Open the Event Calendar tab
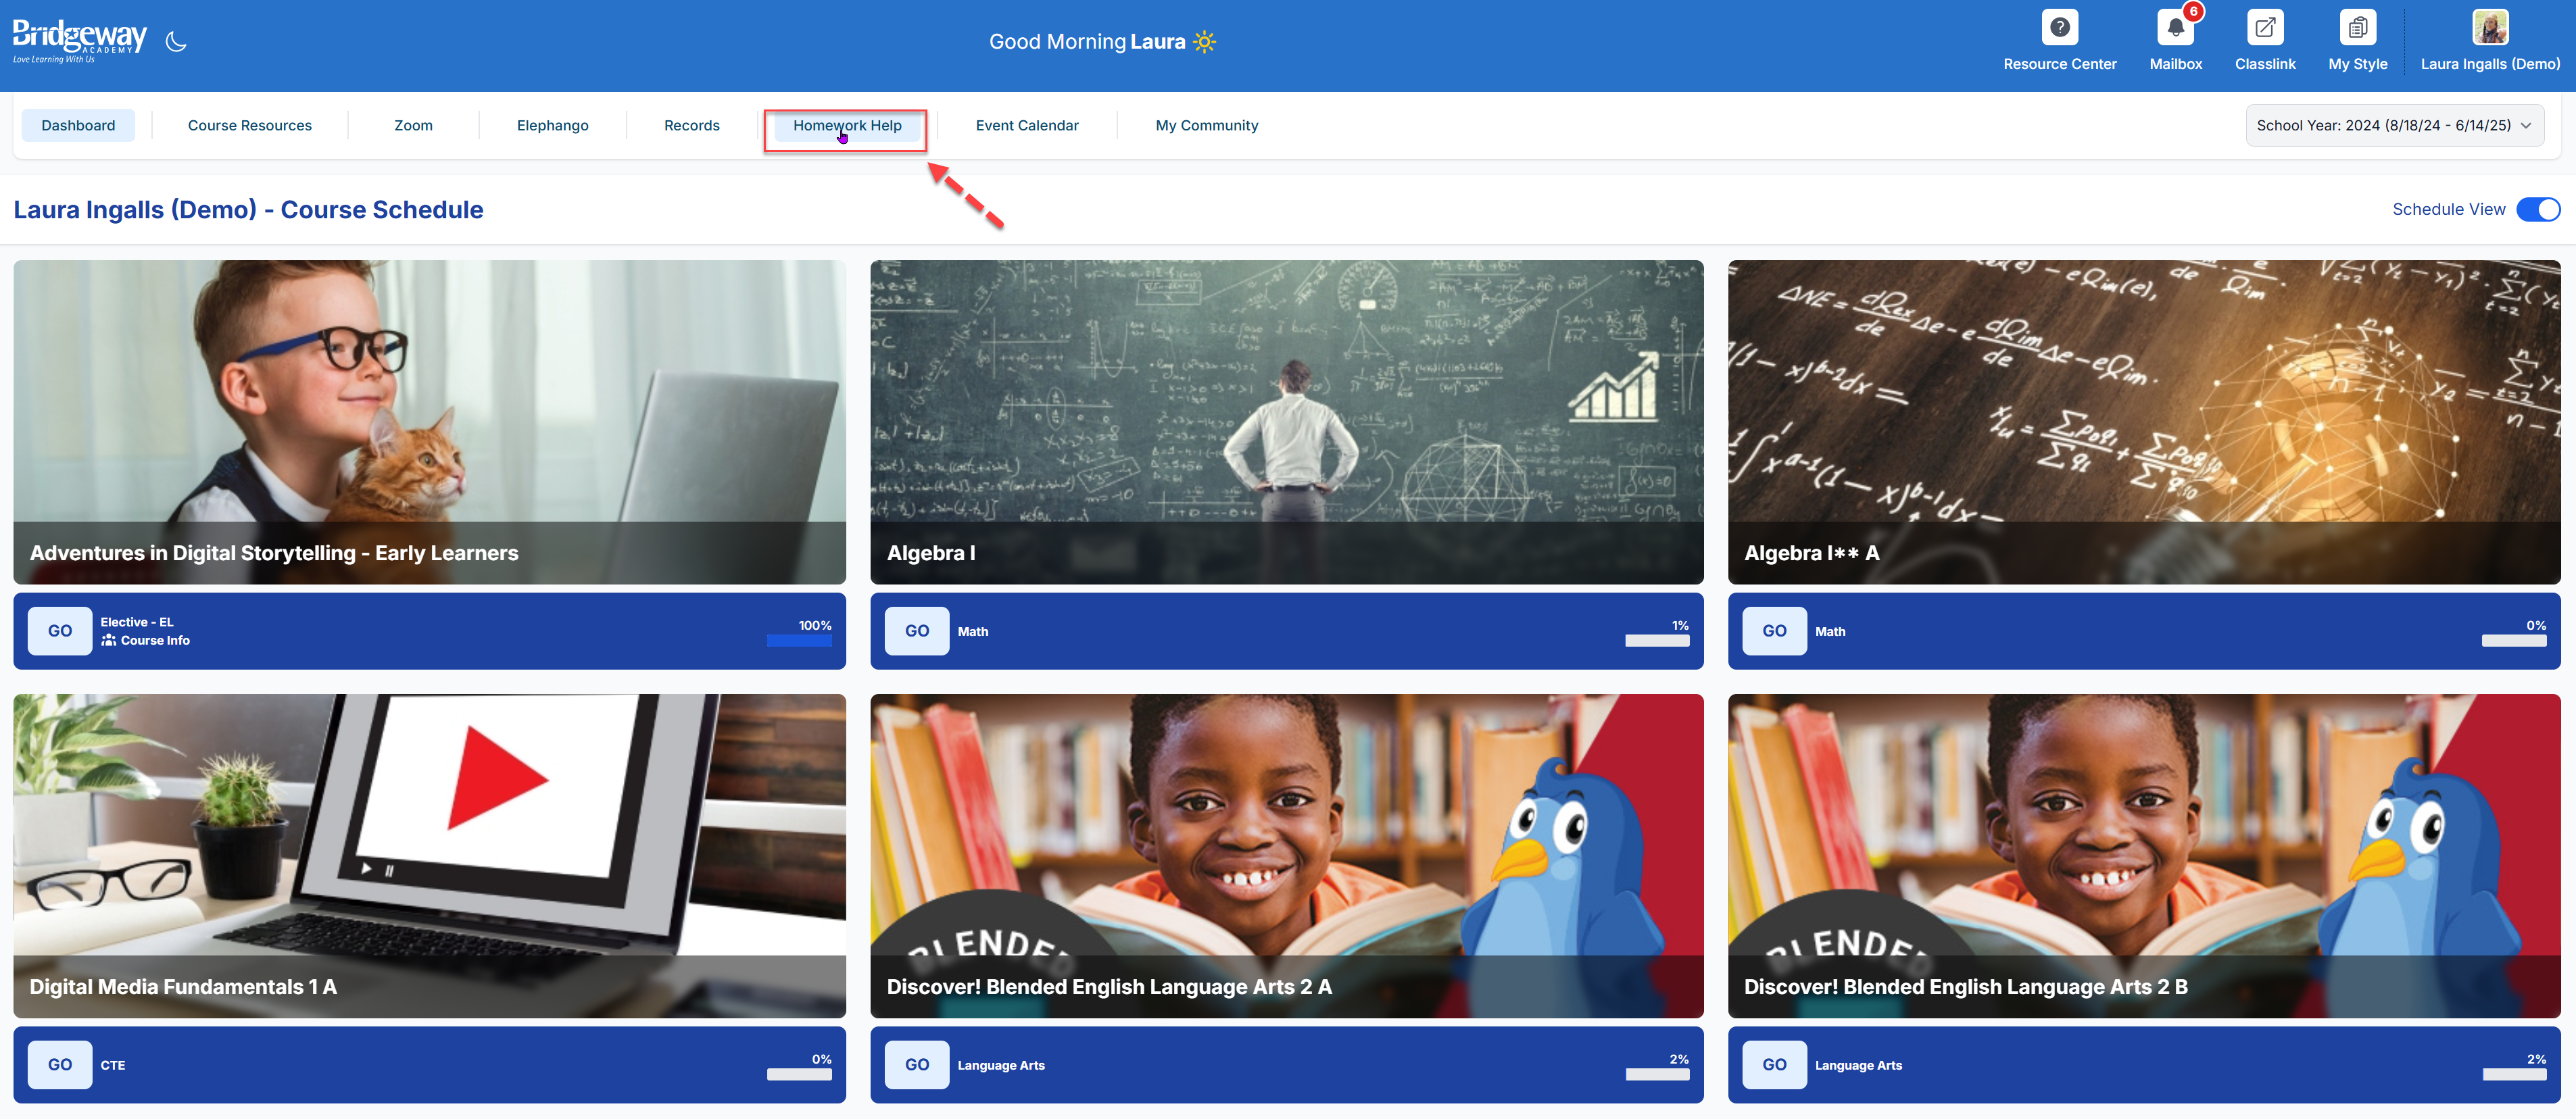The width and height of the screenshot is (2576, 1119). (1026, 126)
